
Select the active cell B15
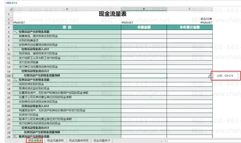(x=144, y=76)
